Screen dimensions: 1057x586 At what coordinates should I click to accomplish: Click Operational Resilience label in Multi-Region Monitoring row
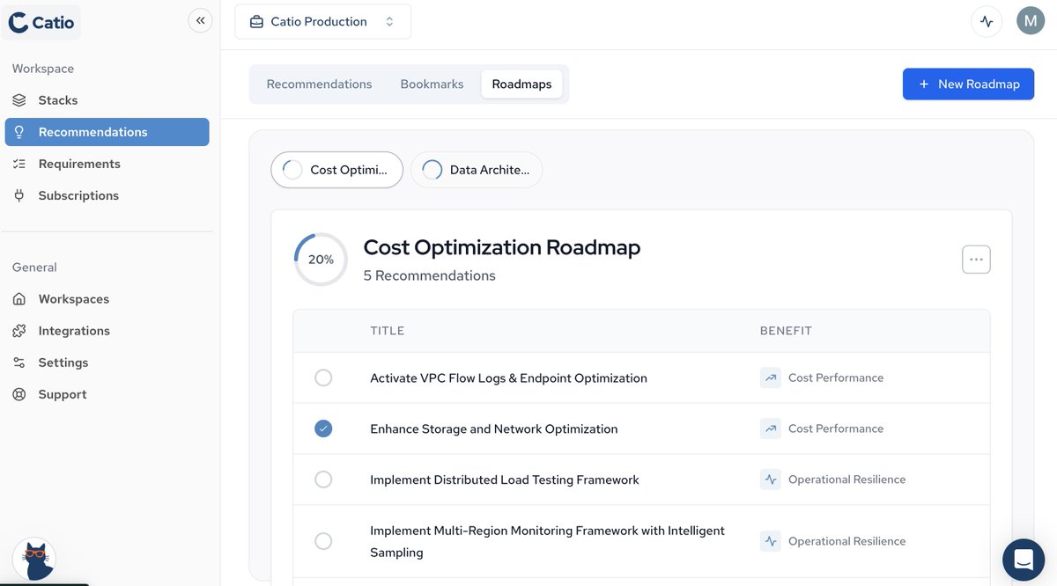[846, 542]
